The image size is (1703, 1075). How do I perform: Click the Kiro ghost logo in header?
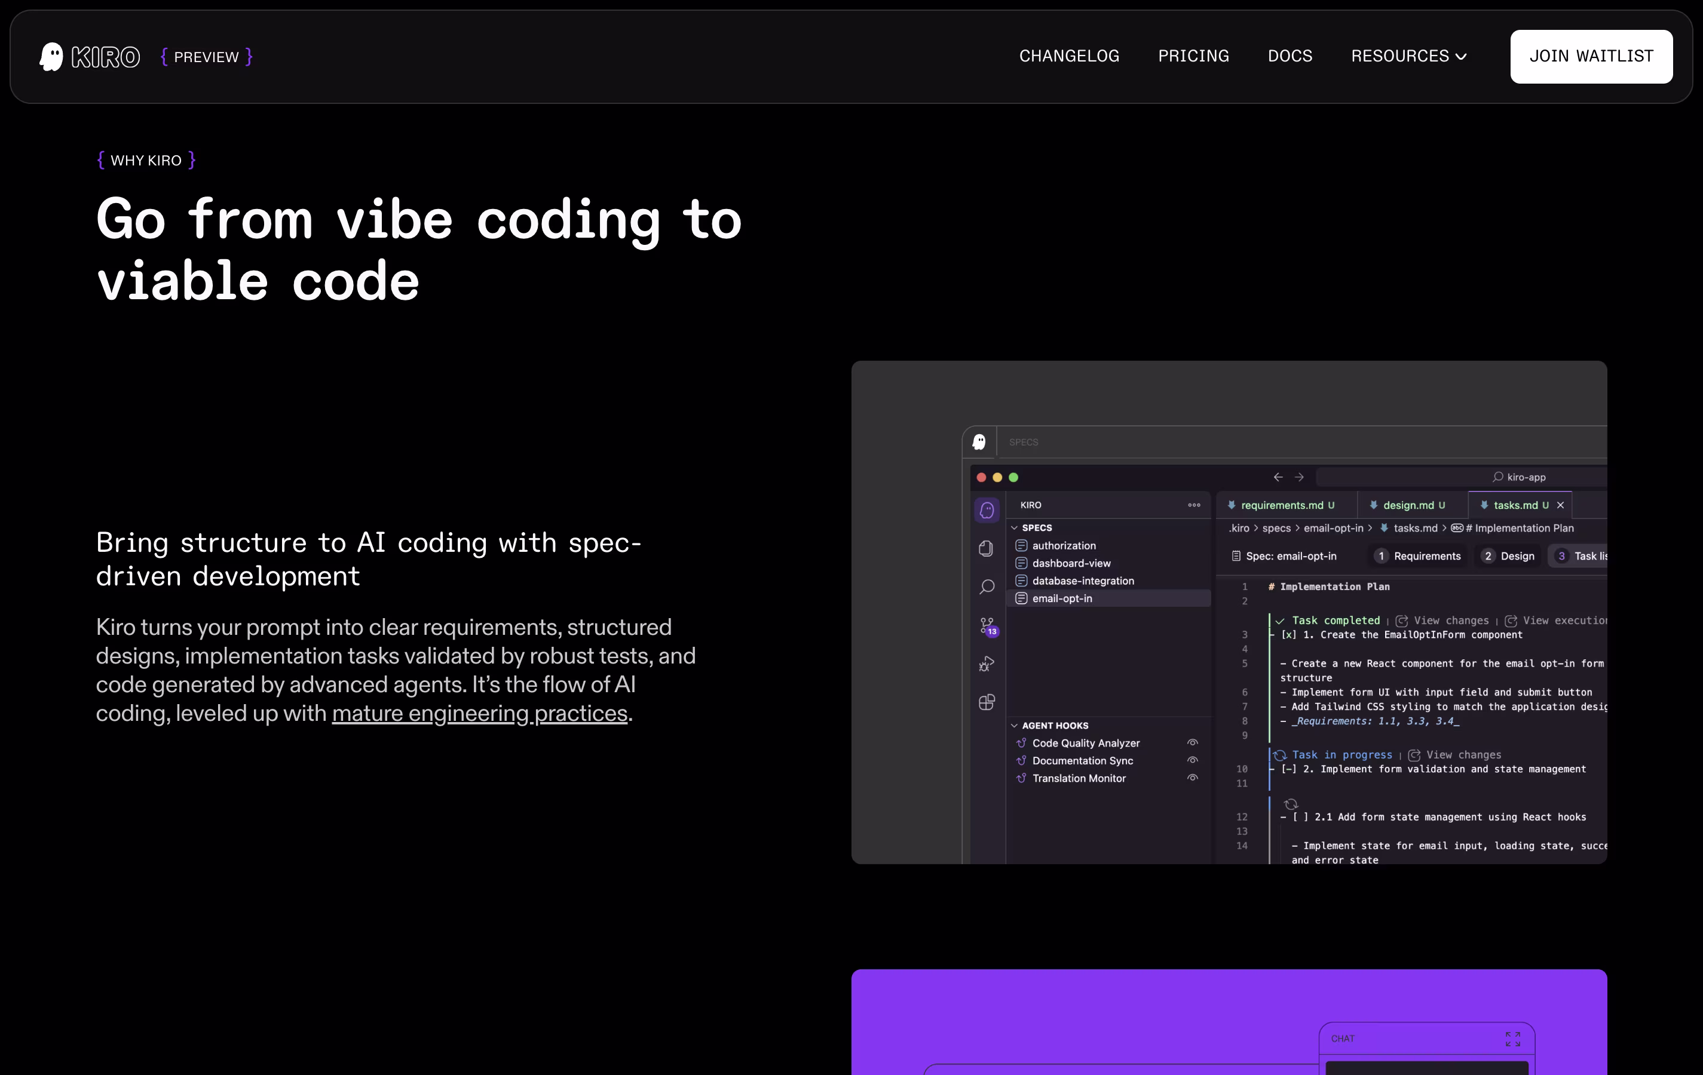click(x=51, y=57)
